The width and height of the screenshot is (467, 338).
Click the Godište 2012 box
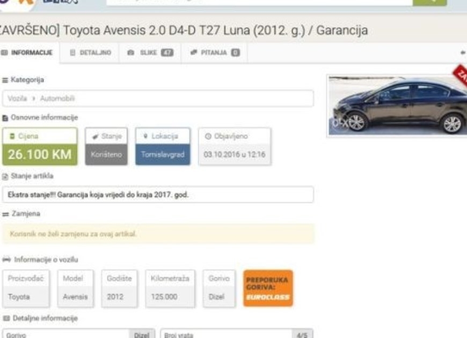pos(119,288)
